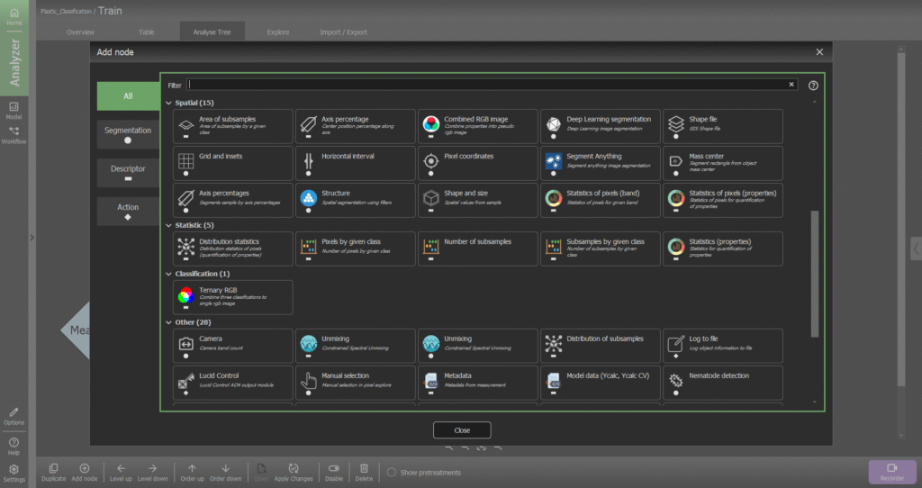Select the Segment Anything node icon
Screen dimensions: 922x488
click(554, 160)
